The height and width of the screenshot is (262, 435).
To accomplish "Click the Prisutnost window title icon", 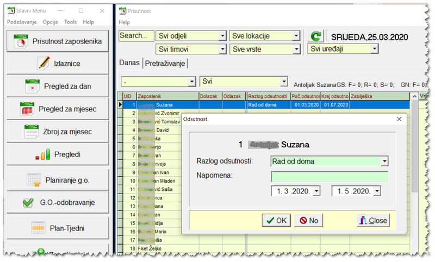I will tap(122, 11).
